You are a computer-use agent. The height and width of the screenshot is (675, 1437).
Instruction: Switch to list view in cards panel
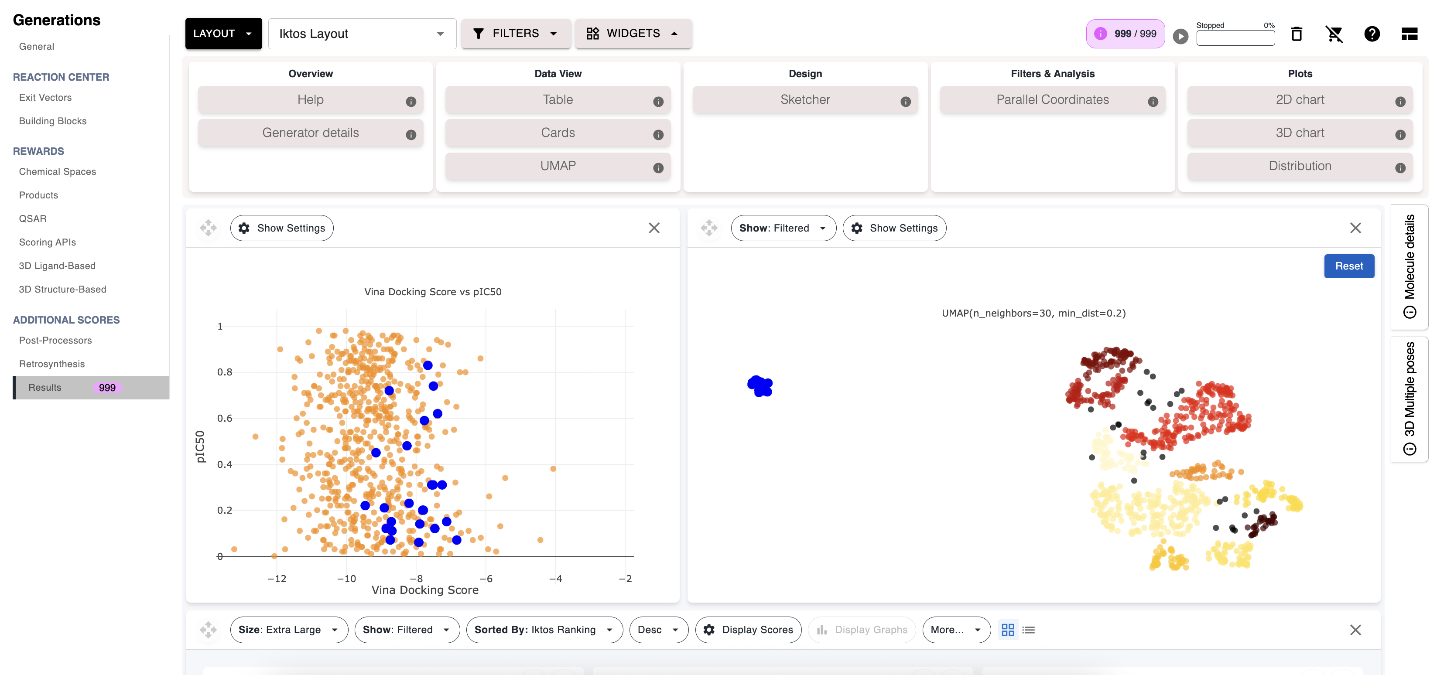point(1029,630)
